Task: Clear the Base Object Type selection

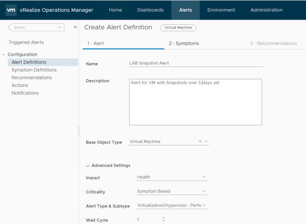Action: coord(200,142)
